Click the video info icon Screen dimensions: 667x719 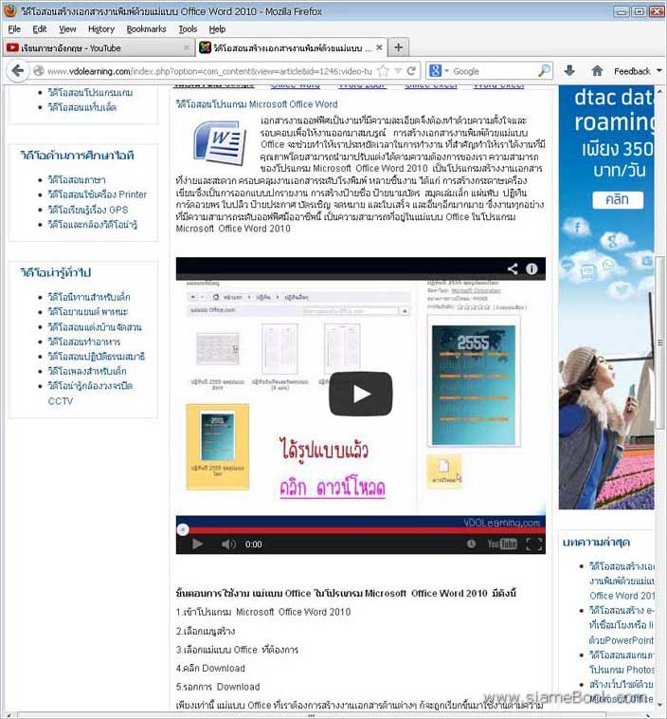[x=532, y=268]
